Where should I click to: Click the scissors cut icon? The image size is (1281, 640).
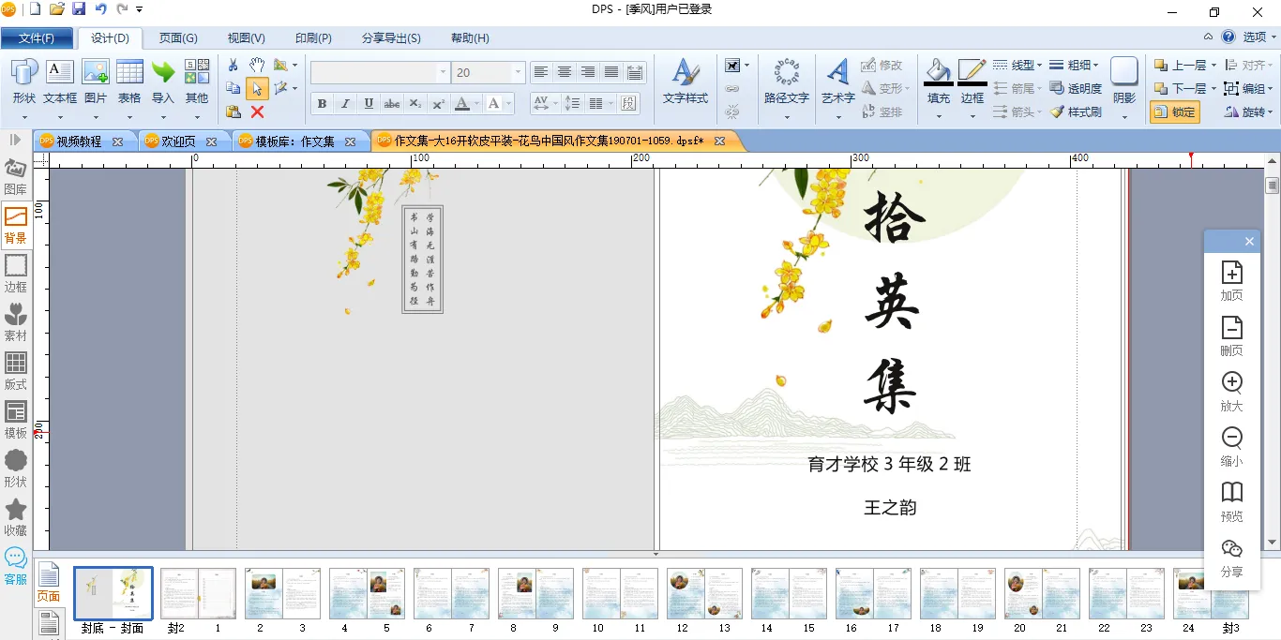point(234,65)
